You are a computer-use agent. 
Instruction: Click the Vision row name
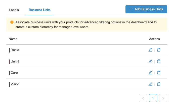(15, 84)
